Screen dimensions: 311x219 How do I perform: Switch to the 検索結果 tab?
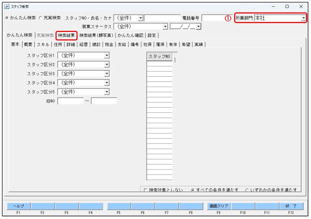66,35
